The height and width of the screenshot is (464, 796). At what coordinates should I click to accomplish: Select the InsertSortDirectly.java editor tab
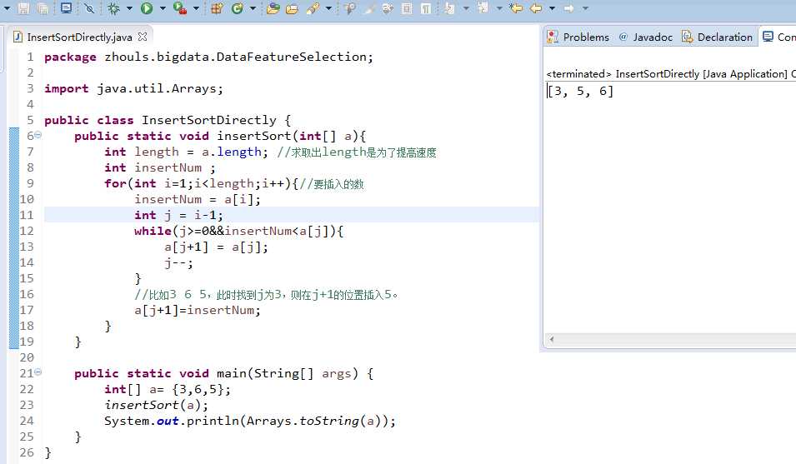click(x=80, y=37)
